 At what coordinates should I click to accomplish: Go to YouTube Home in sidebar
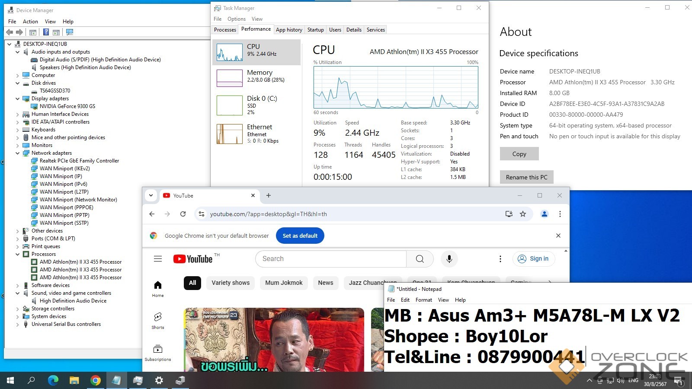coord(158,289)
